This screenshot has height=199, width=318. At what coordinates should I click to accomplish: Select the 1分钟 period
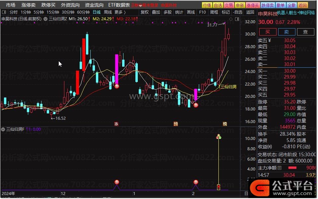click(26, 12)
